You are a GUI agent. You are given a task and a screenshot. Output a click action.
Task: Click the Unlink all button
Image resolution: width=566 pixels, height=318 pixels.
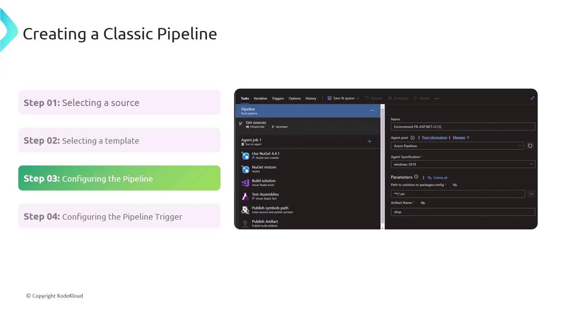[437, 178]
